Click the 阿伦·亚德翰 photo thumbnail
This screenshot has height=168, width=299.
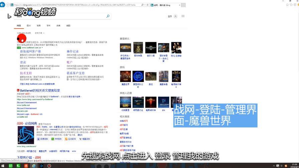pyautogui.click(x=176, y=48)
